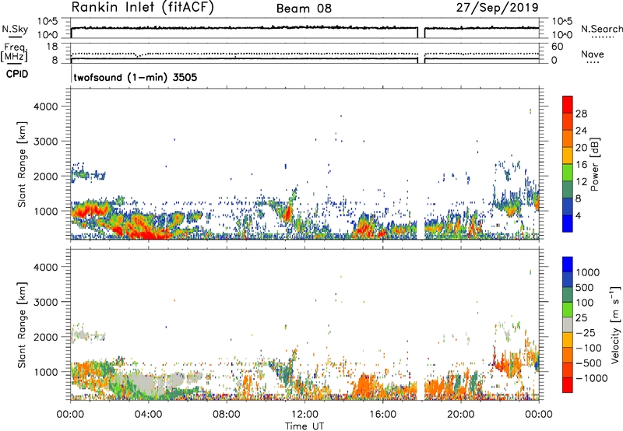623x431 pixels.
Task: Select the "4000" tick on the power panel
Action: pyautogui.click(x=46, y=107)
